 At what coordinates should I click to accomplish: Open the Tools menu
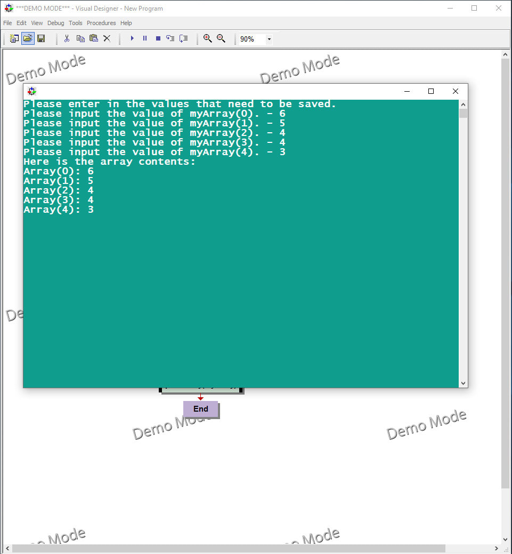point(75,23)
